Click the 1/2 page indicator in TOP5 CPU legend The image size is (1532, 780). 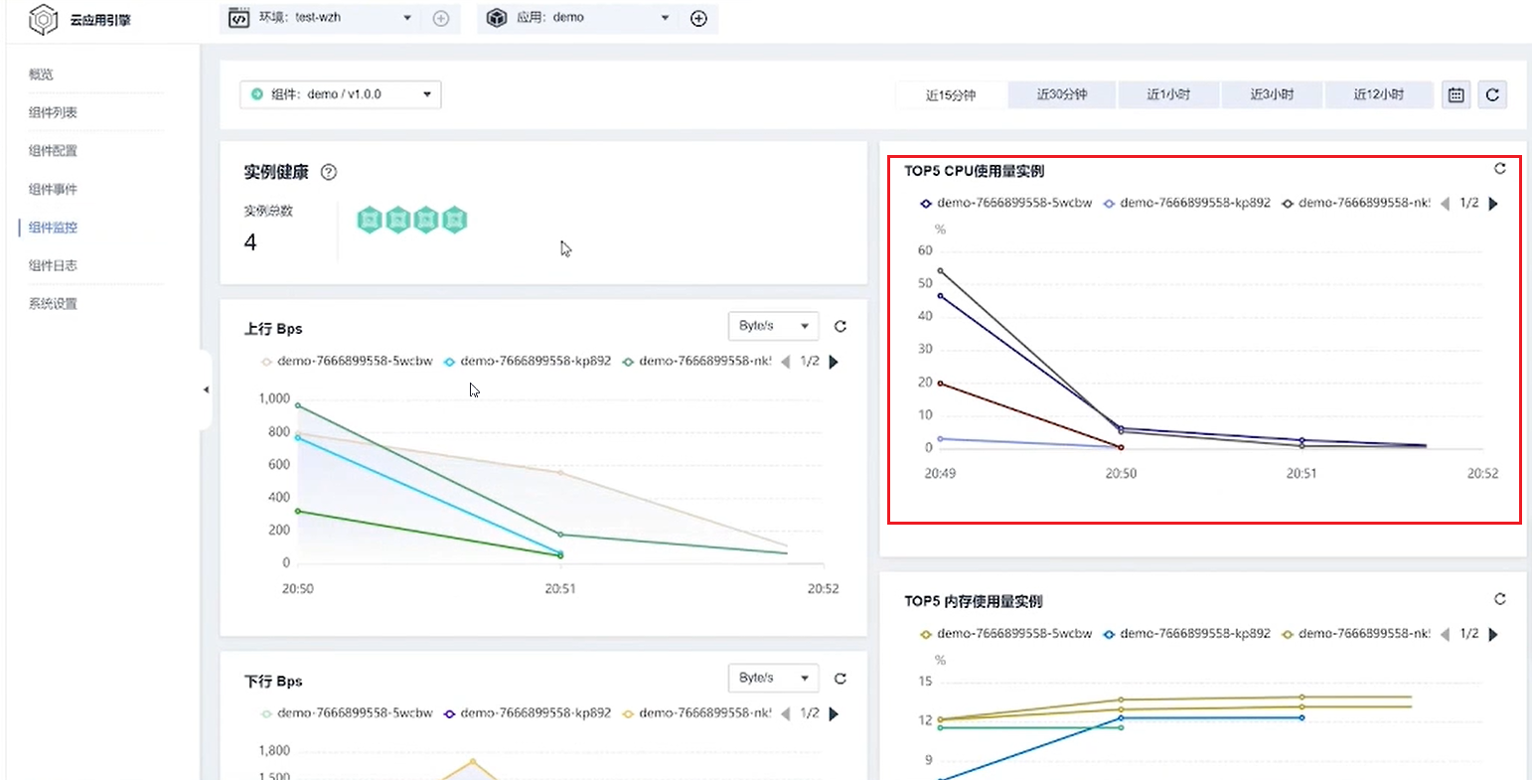(1469, 204)
